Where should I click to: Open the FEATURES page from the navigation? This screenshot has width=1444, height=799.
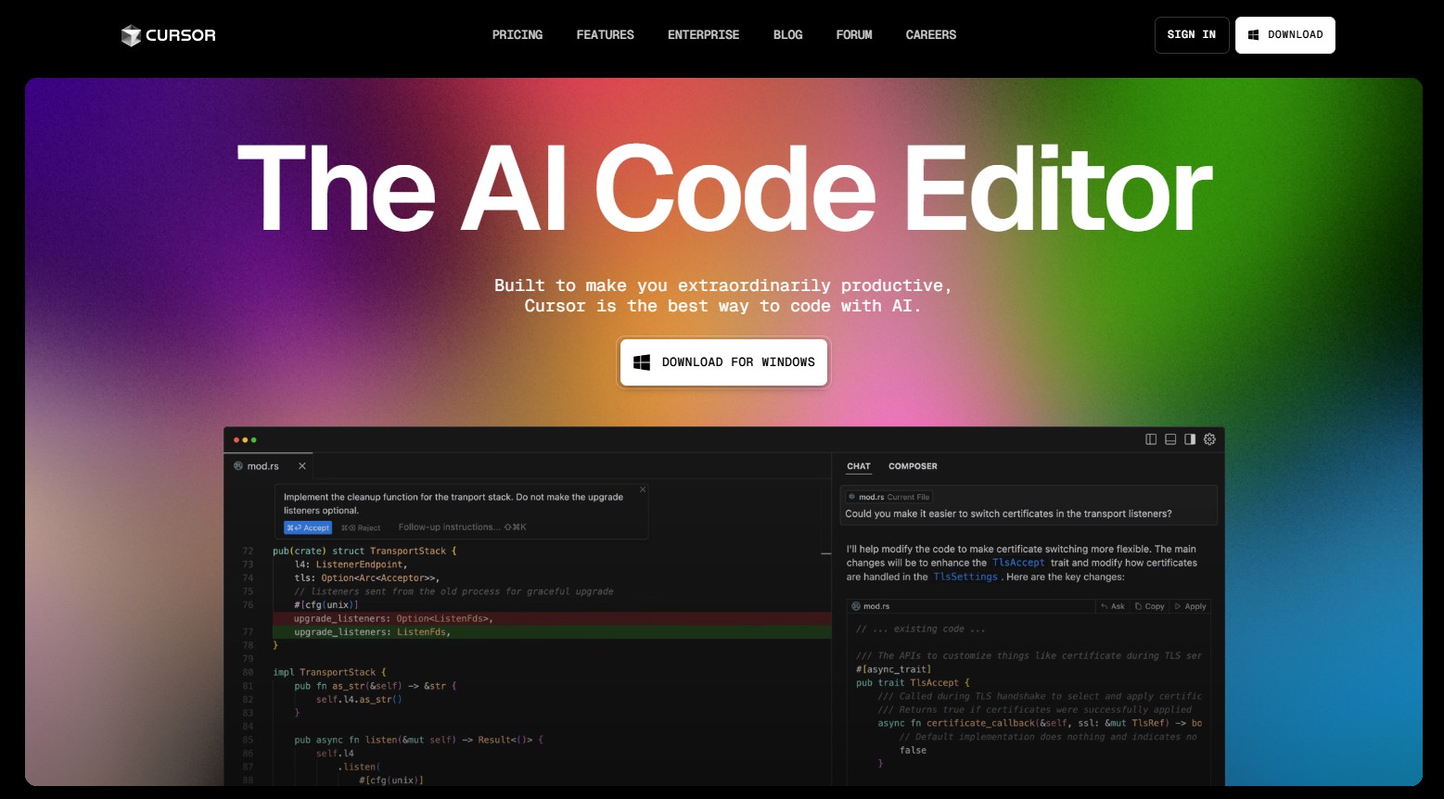605,34
